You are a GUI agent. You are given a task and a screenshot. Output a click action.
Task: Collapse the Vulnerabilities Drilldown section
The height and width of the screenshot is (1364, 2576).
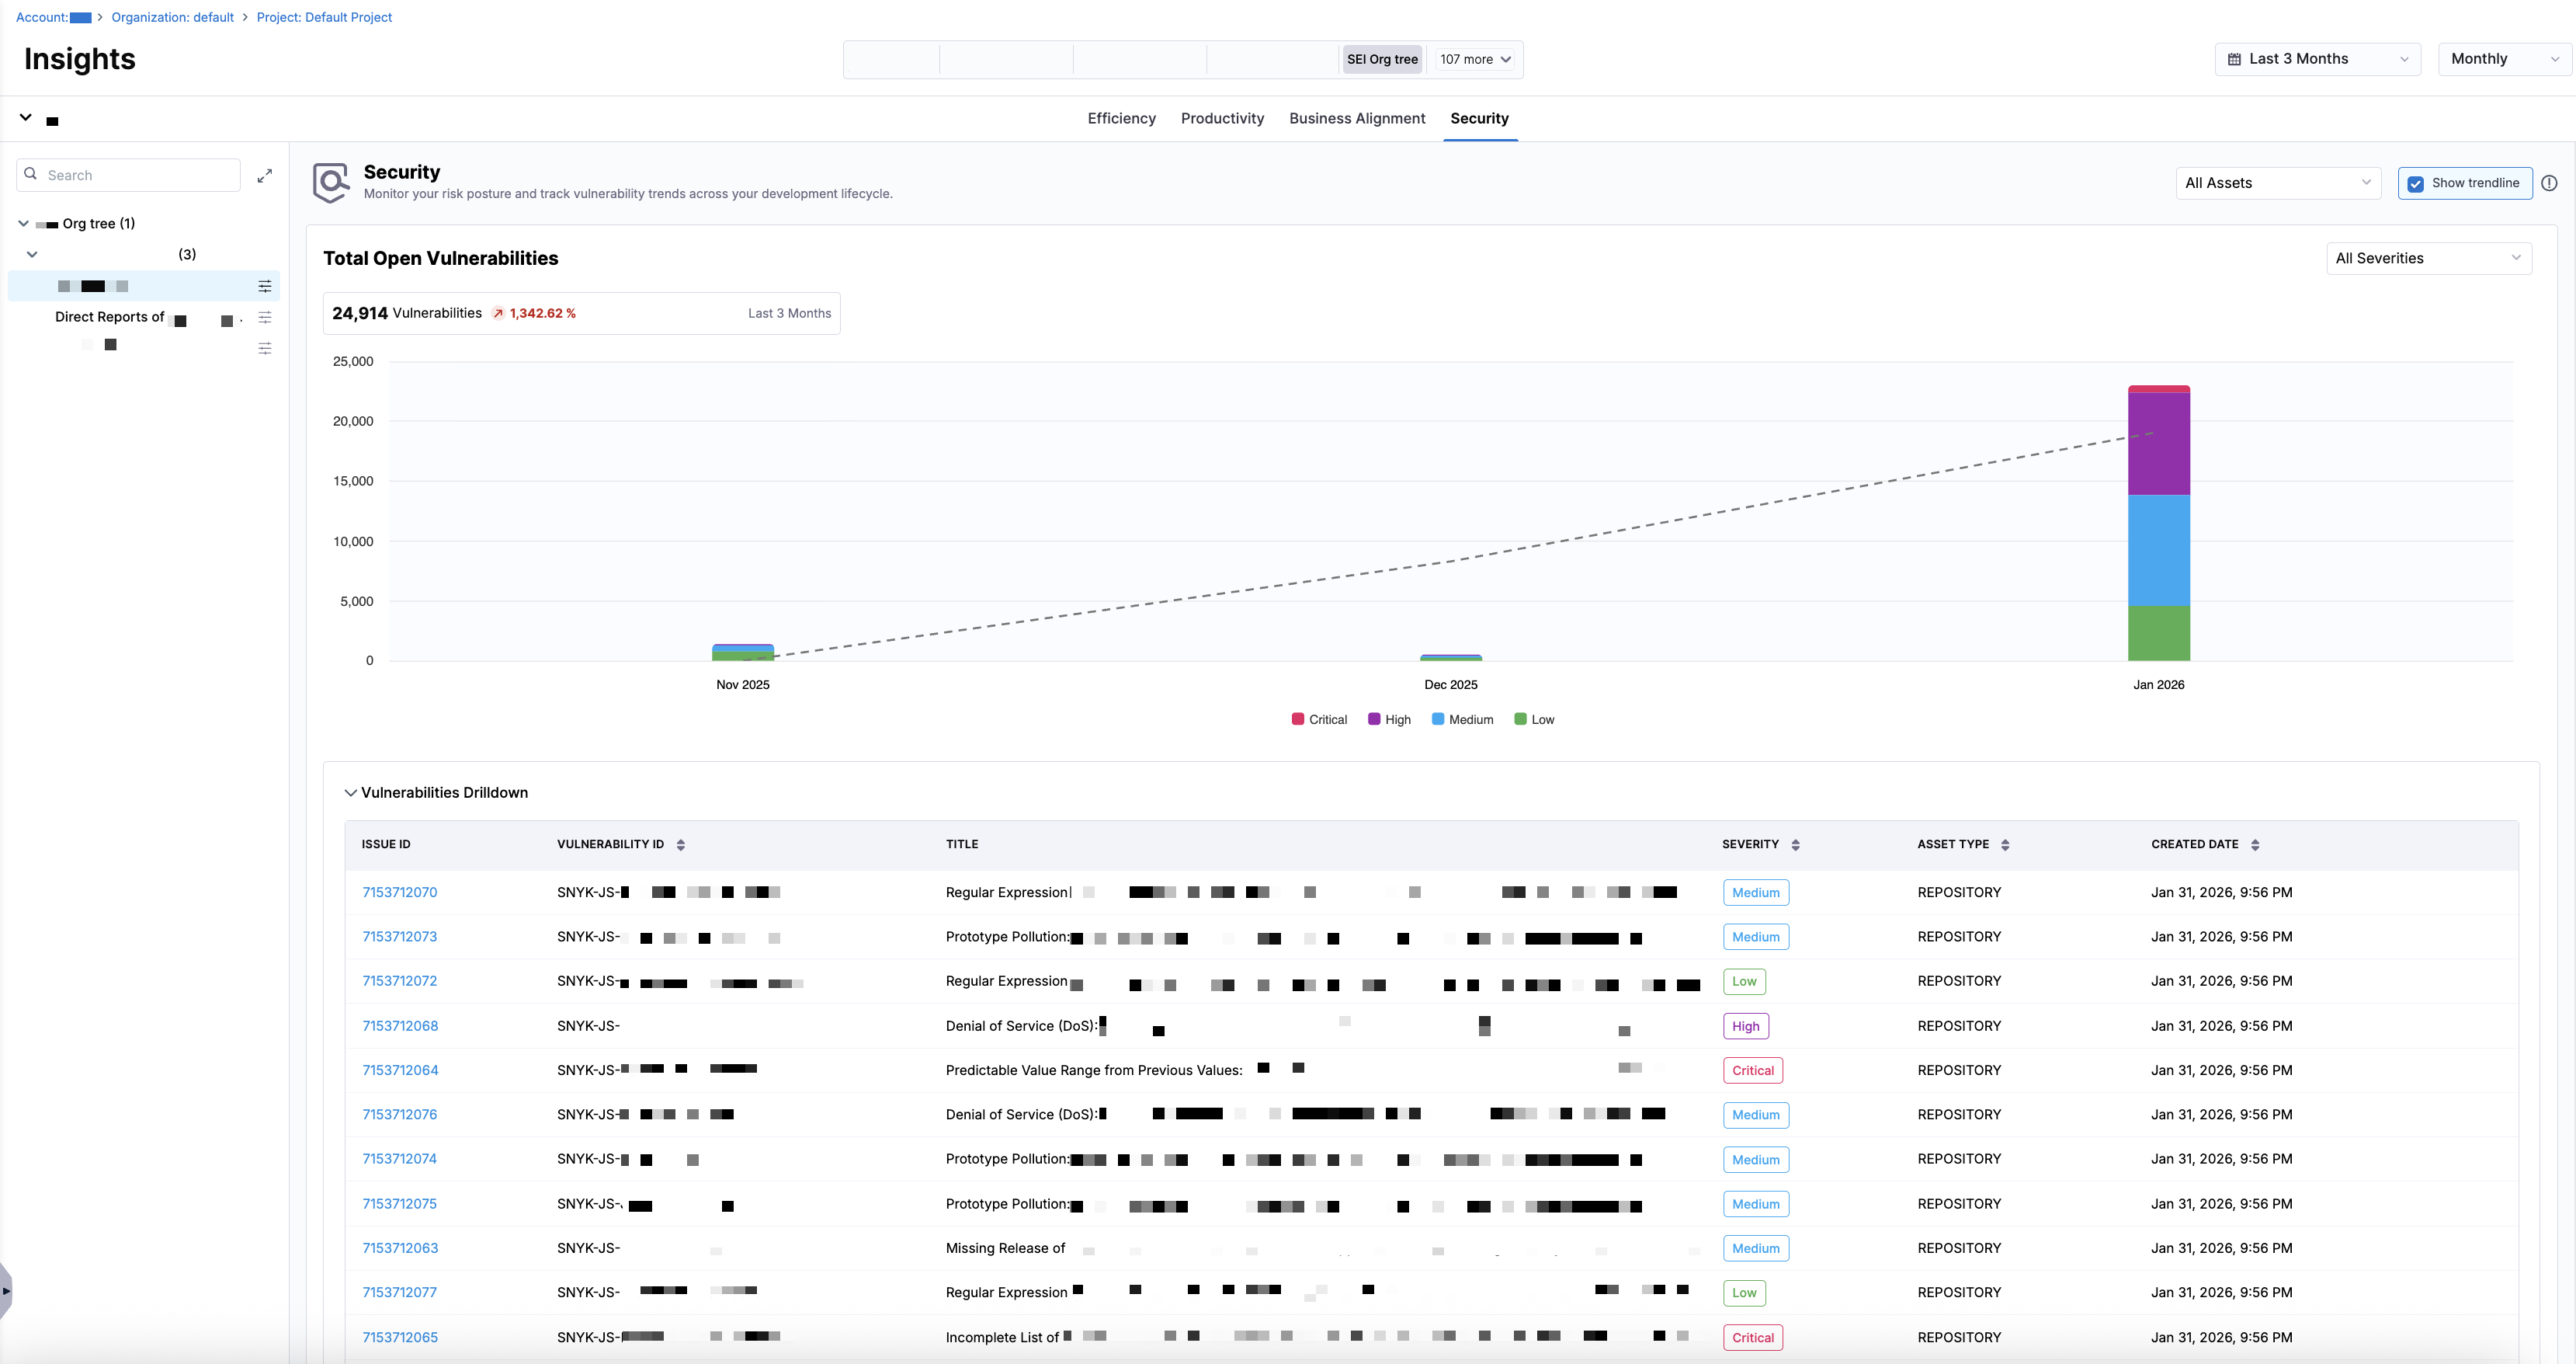pyautogui.click(x=350, y=792)
